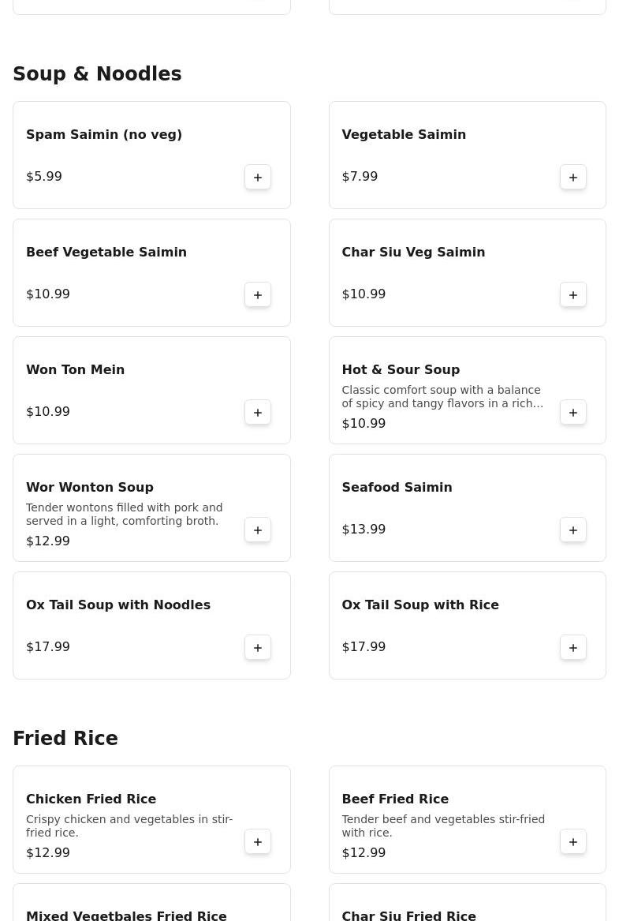619x921 pixels.
Task: Click the Fried Rice section heading
Action: (65, 739)
